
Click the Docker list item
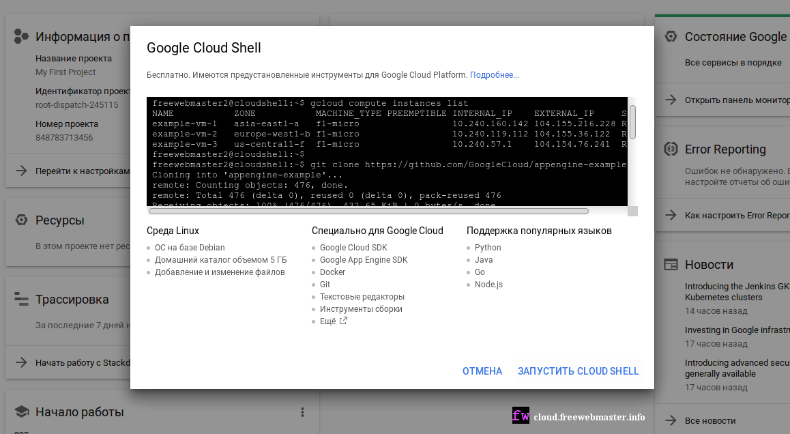pyautogui.click(x=332, y=272)
